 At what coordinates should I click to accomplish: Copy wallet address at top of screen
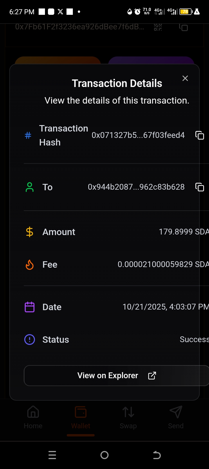pyautogui.click(x=183, y=27)
